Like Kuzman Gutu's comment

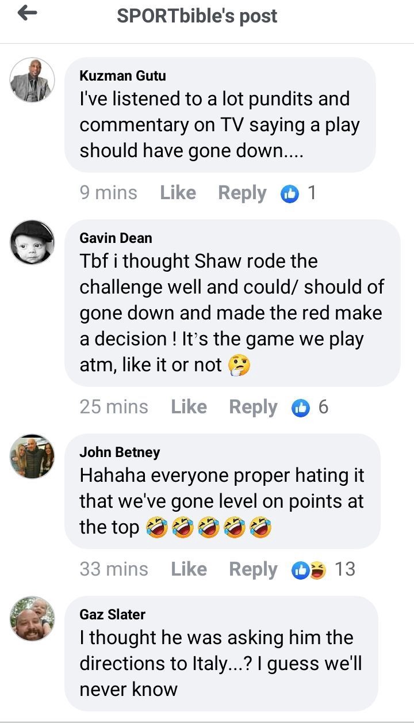click(178, 192)
